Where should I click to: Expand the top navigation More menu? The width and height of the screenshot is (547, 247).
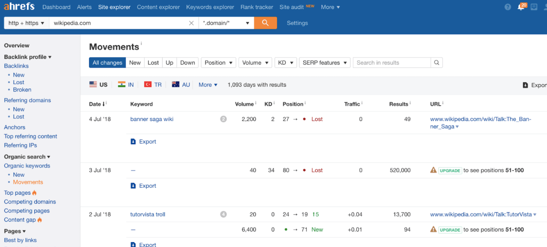click(x=330, y=7)
